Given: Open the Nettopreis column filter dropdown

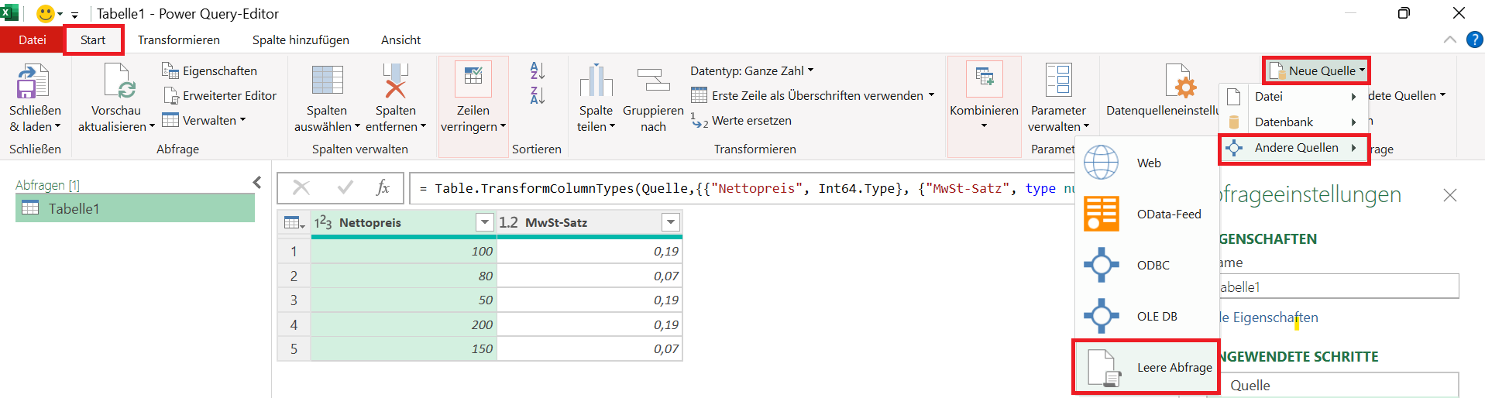Looking at the screenshot, I should 485,223.
